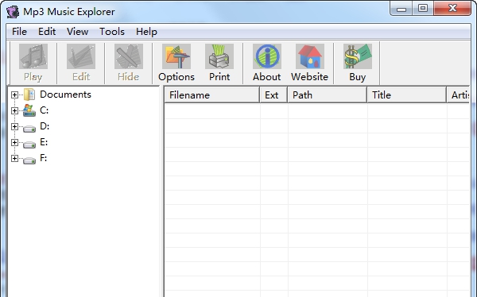
Task: Open the Tools menu
Action: point(112,31)
